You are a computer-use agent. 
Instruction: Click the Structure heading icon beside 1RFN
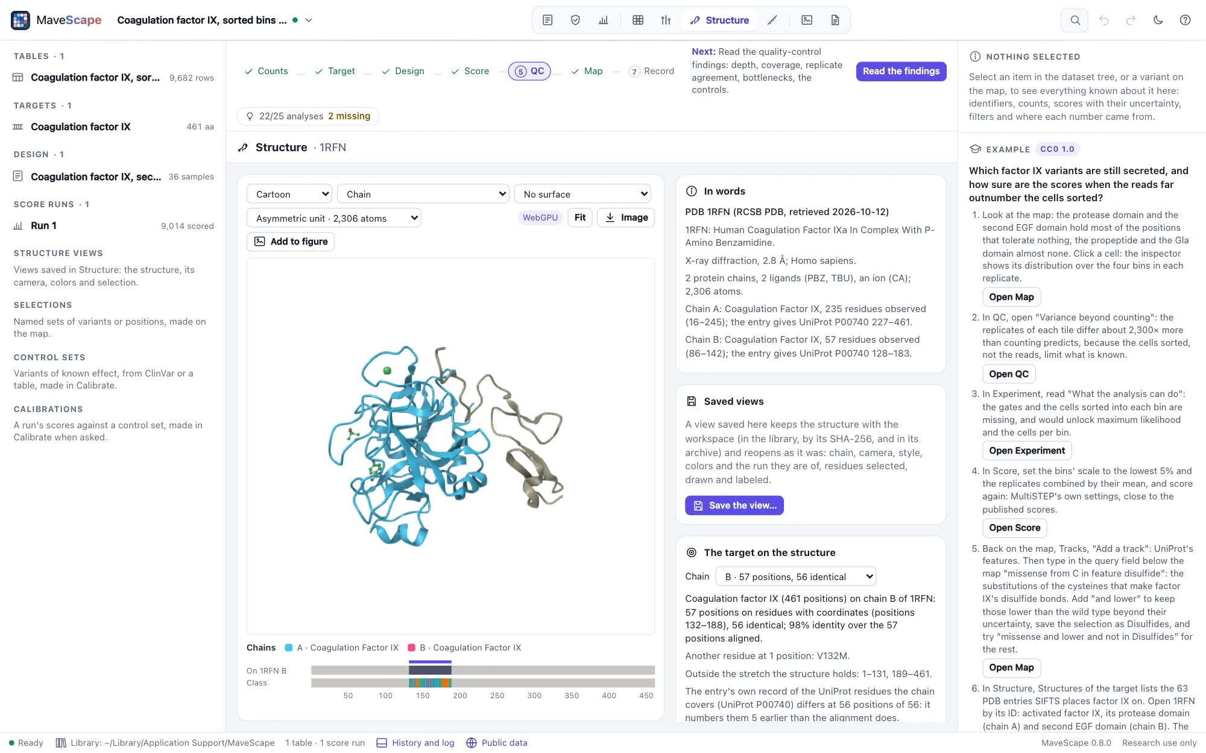[243, 148]
